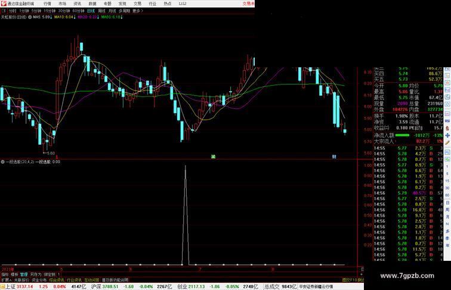The width and height of the screenshot is (451, 290).
Task: Switch chart to 60分钟 period
Action: coord(78,11)
